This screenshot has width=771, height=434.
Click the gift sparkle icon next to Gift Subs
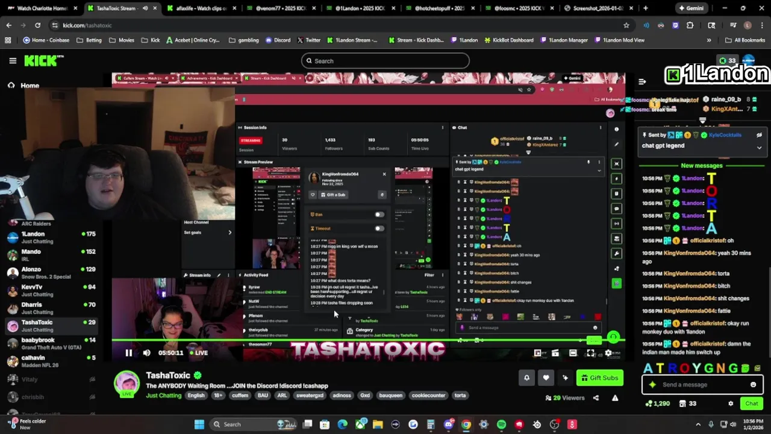pos(565,378)
